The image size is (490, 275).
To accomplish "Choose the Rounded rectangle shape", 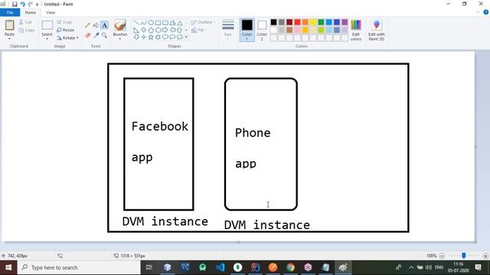I will [165, 23].
